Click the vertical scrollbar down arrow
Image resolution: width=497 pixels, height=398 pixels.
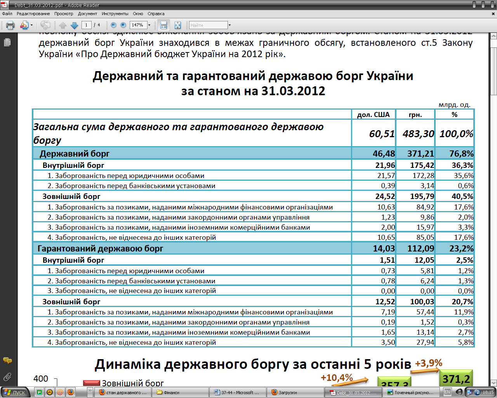tap(494, 382)
